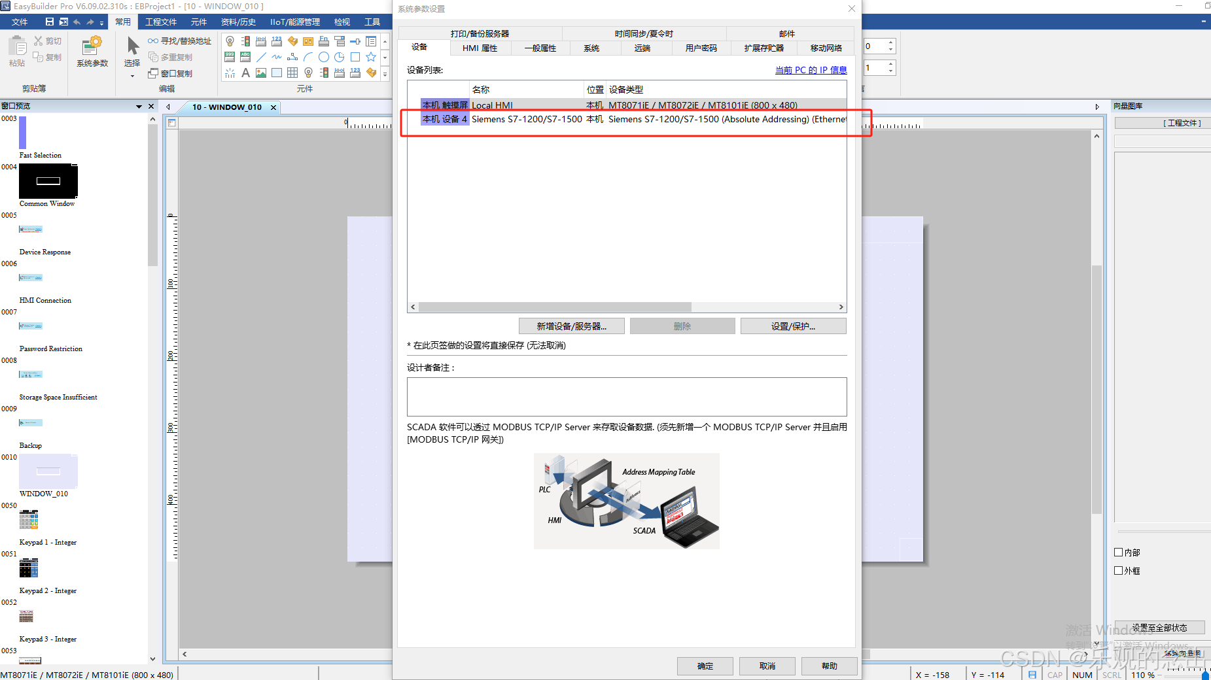The height and width of the screenshot is (680, 1211).
Task: Select the table grid object tool
Action: [x=292, y=73]
